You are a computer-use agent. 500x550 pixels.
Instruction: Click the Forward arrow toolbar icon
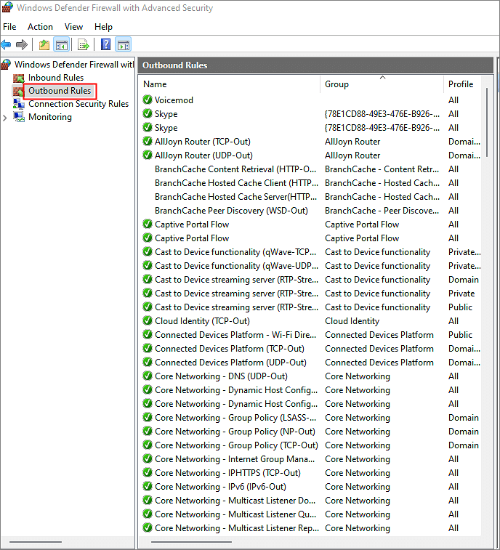click(x=22, y=45)
